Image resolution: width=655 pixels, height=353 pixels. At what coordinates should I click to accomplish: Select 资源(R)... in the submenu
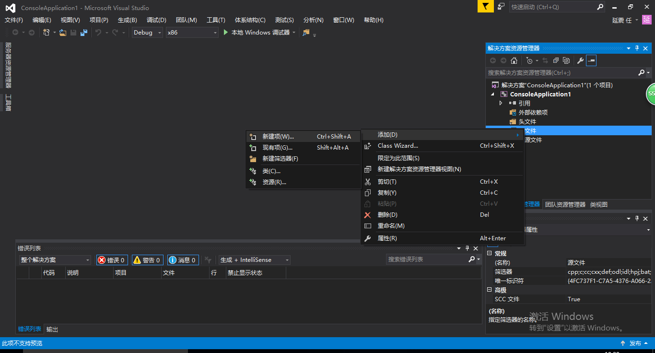coord(303,182)
